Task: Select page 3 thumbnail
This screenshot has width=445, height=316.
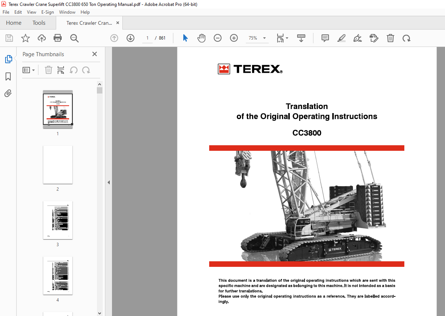Action: pyautogui.click(x=58, y=220)
